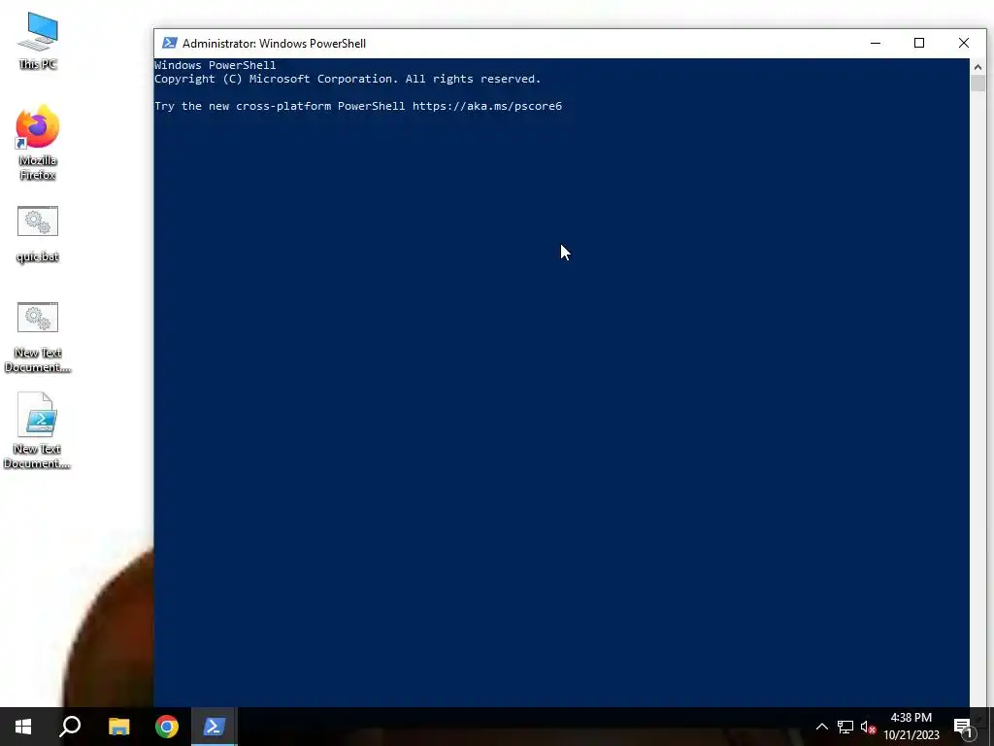
Task: Open the Windows Start menu
Action: (x=23, y=727)
